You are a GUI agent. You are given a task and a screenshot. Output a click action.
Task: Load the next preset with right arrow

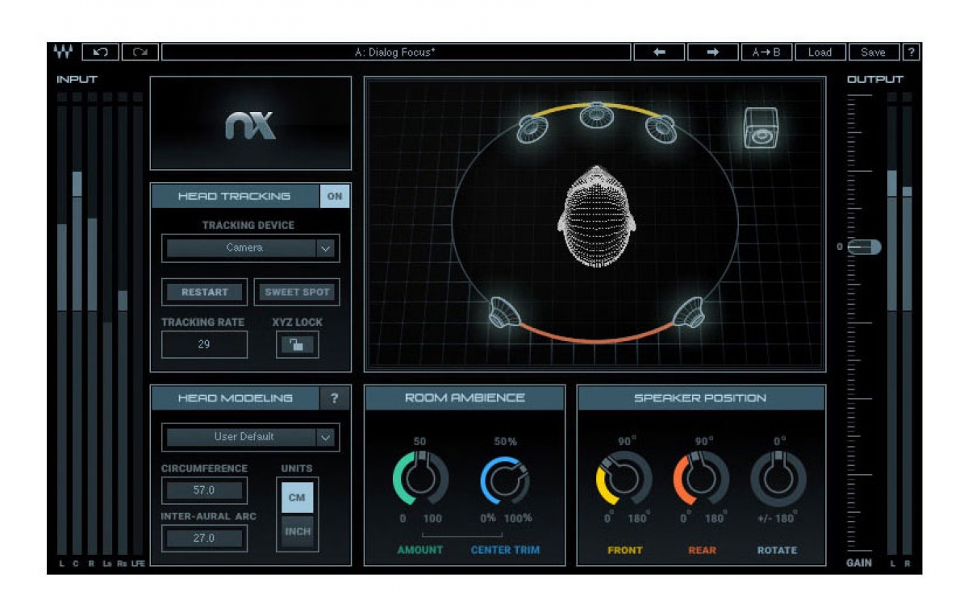[x=712, y=52]
